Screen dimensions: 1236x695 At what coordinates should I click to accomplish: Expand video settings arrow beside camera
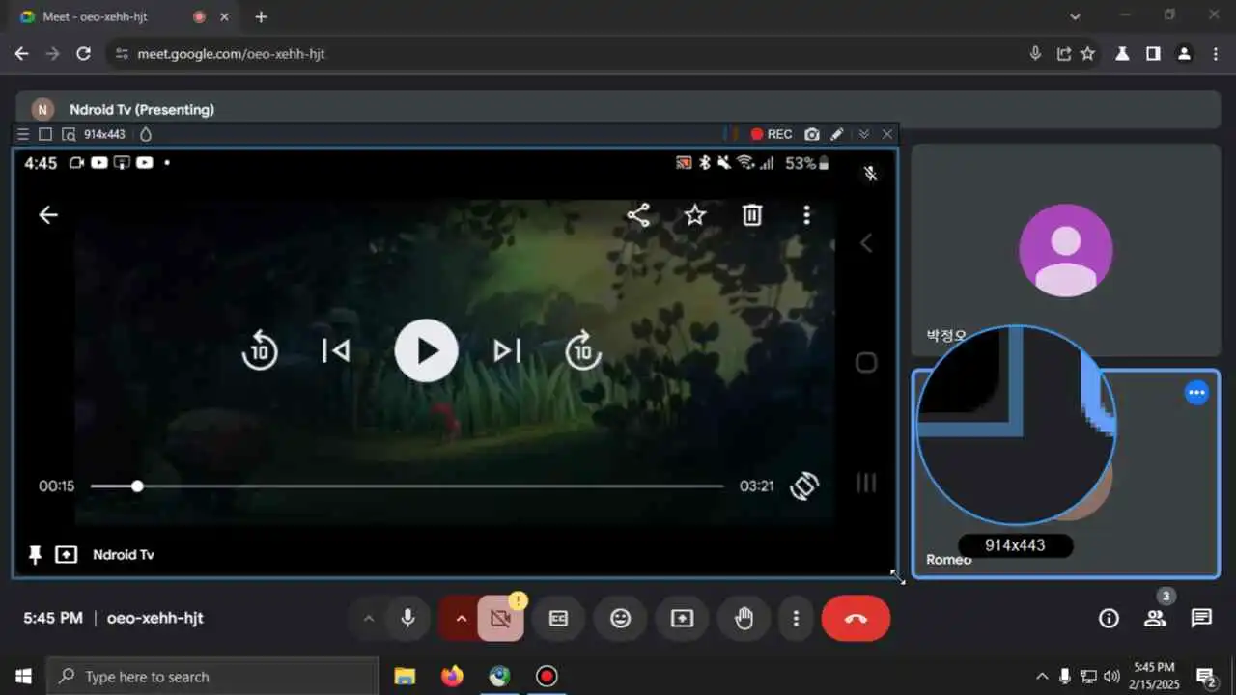pos(461,619)
